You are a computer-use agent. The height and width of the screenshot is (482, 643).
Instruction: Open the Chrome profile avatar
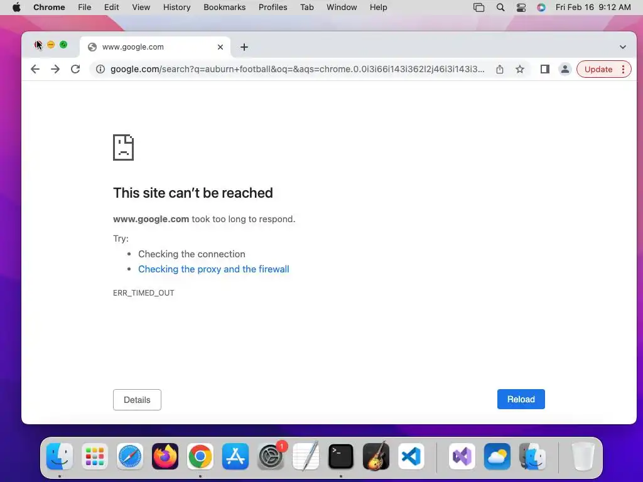point(565,69)
